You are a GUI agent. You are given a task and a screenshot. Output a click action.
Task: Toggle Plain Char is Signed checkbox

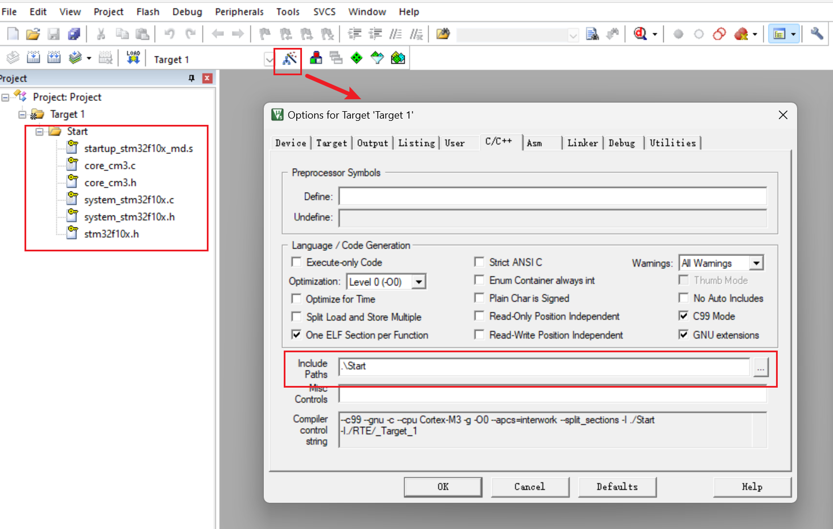click(479, 298)
